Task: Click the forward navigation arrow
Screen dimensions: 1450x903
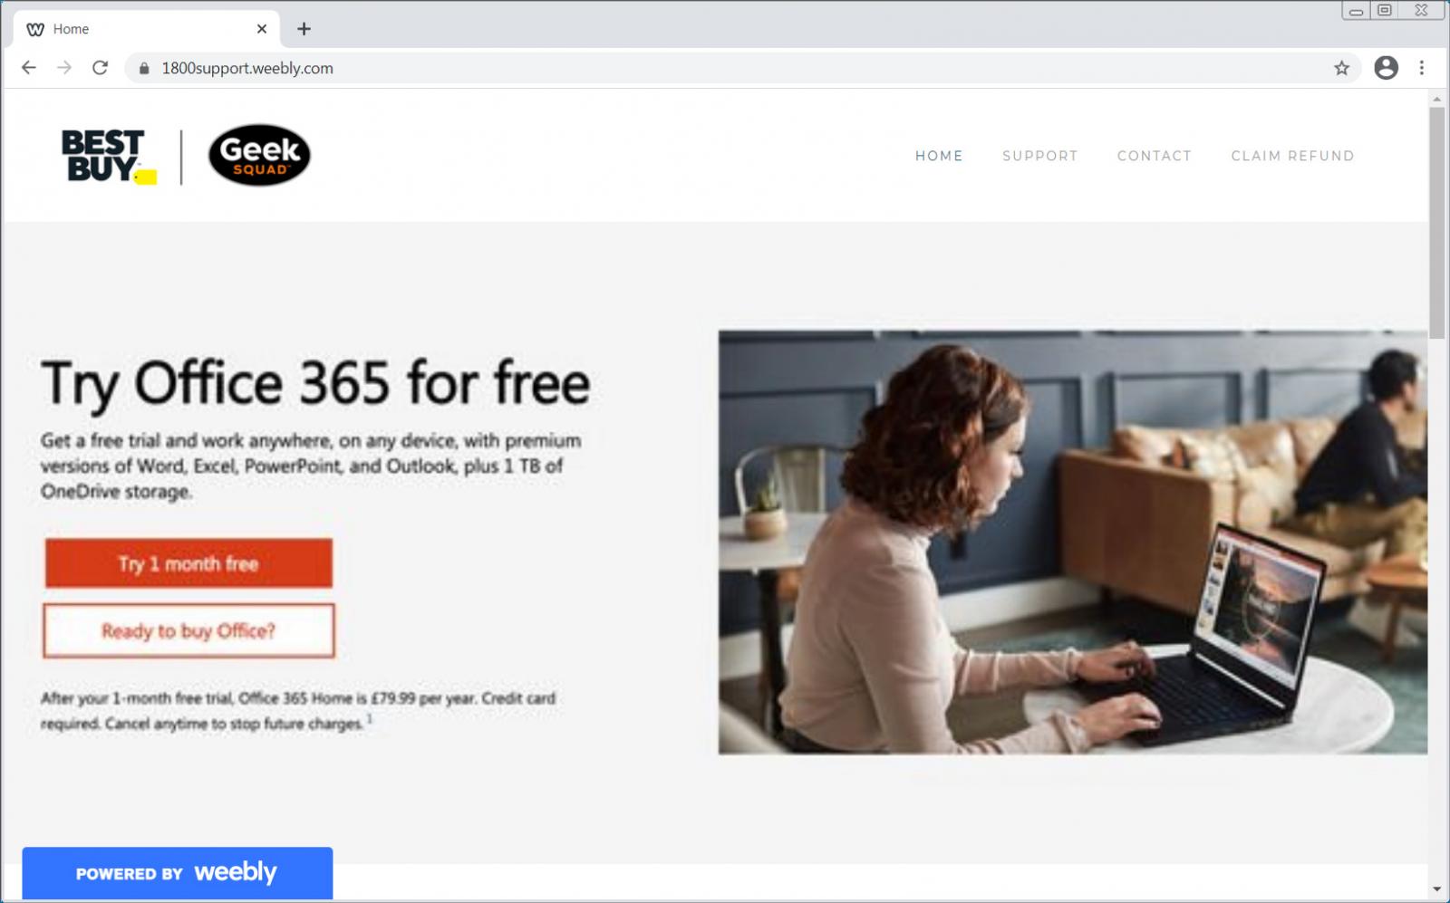Action: (x=64, y=68)
